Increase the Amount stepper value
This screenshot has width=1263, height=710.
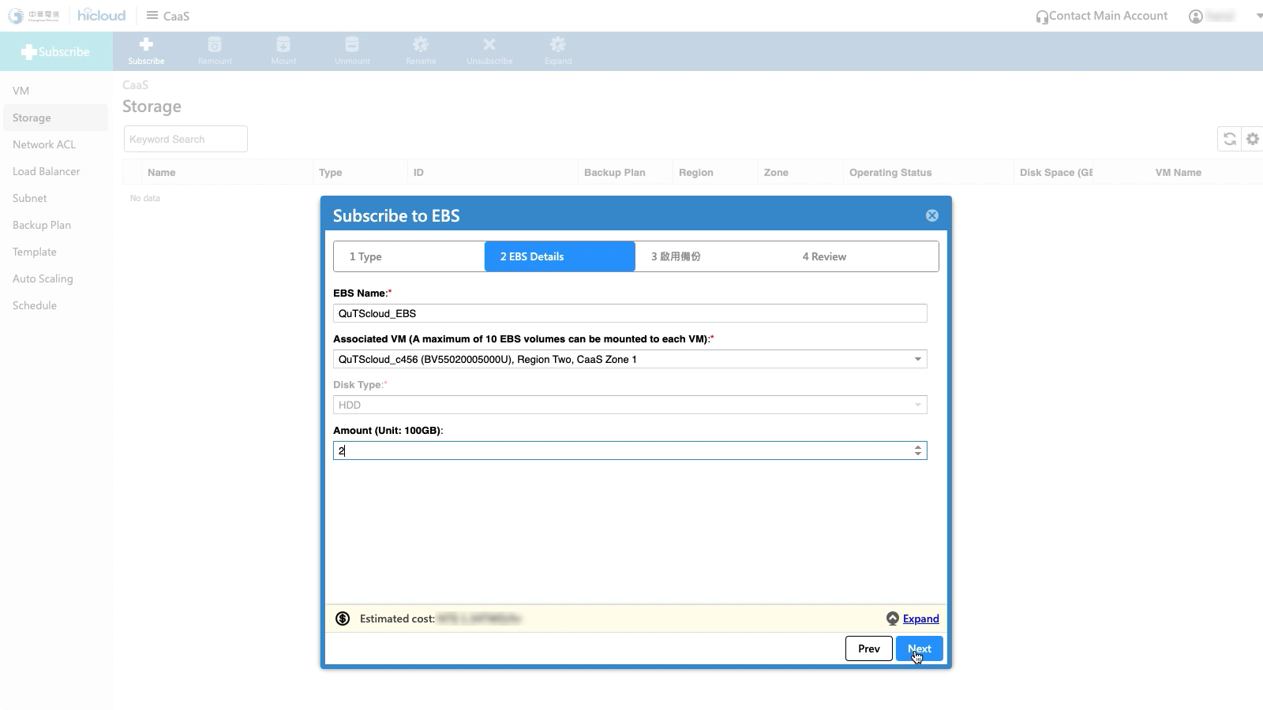point(918,447)
